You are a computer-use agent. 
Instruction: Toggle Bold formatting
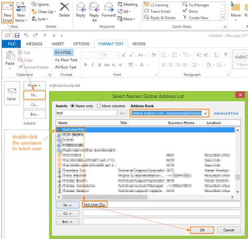coord(85,65)
